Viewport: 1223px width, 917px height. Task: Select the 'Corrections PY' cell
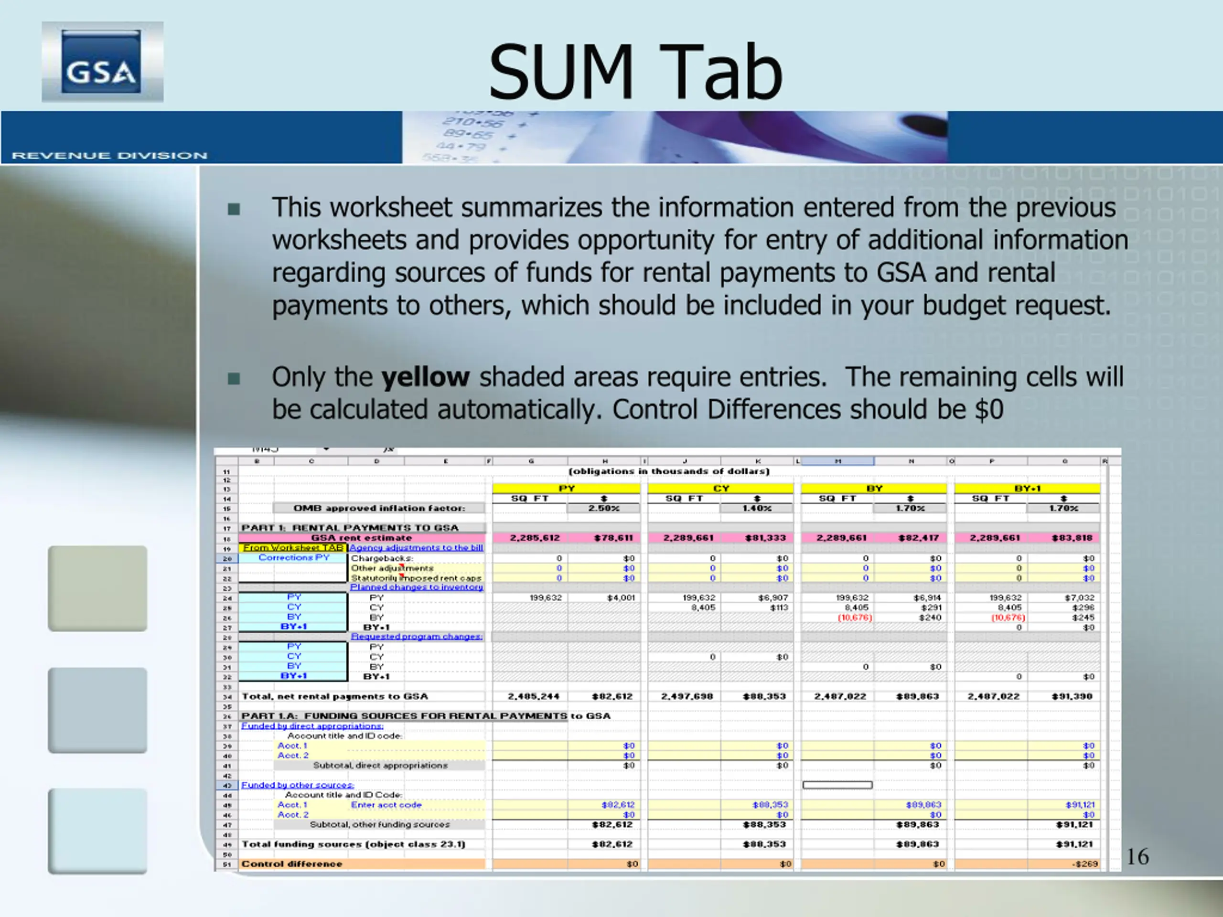coord(293,558)
